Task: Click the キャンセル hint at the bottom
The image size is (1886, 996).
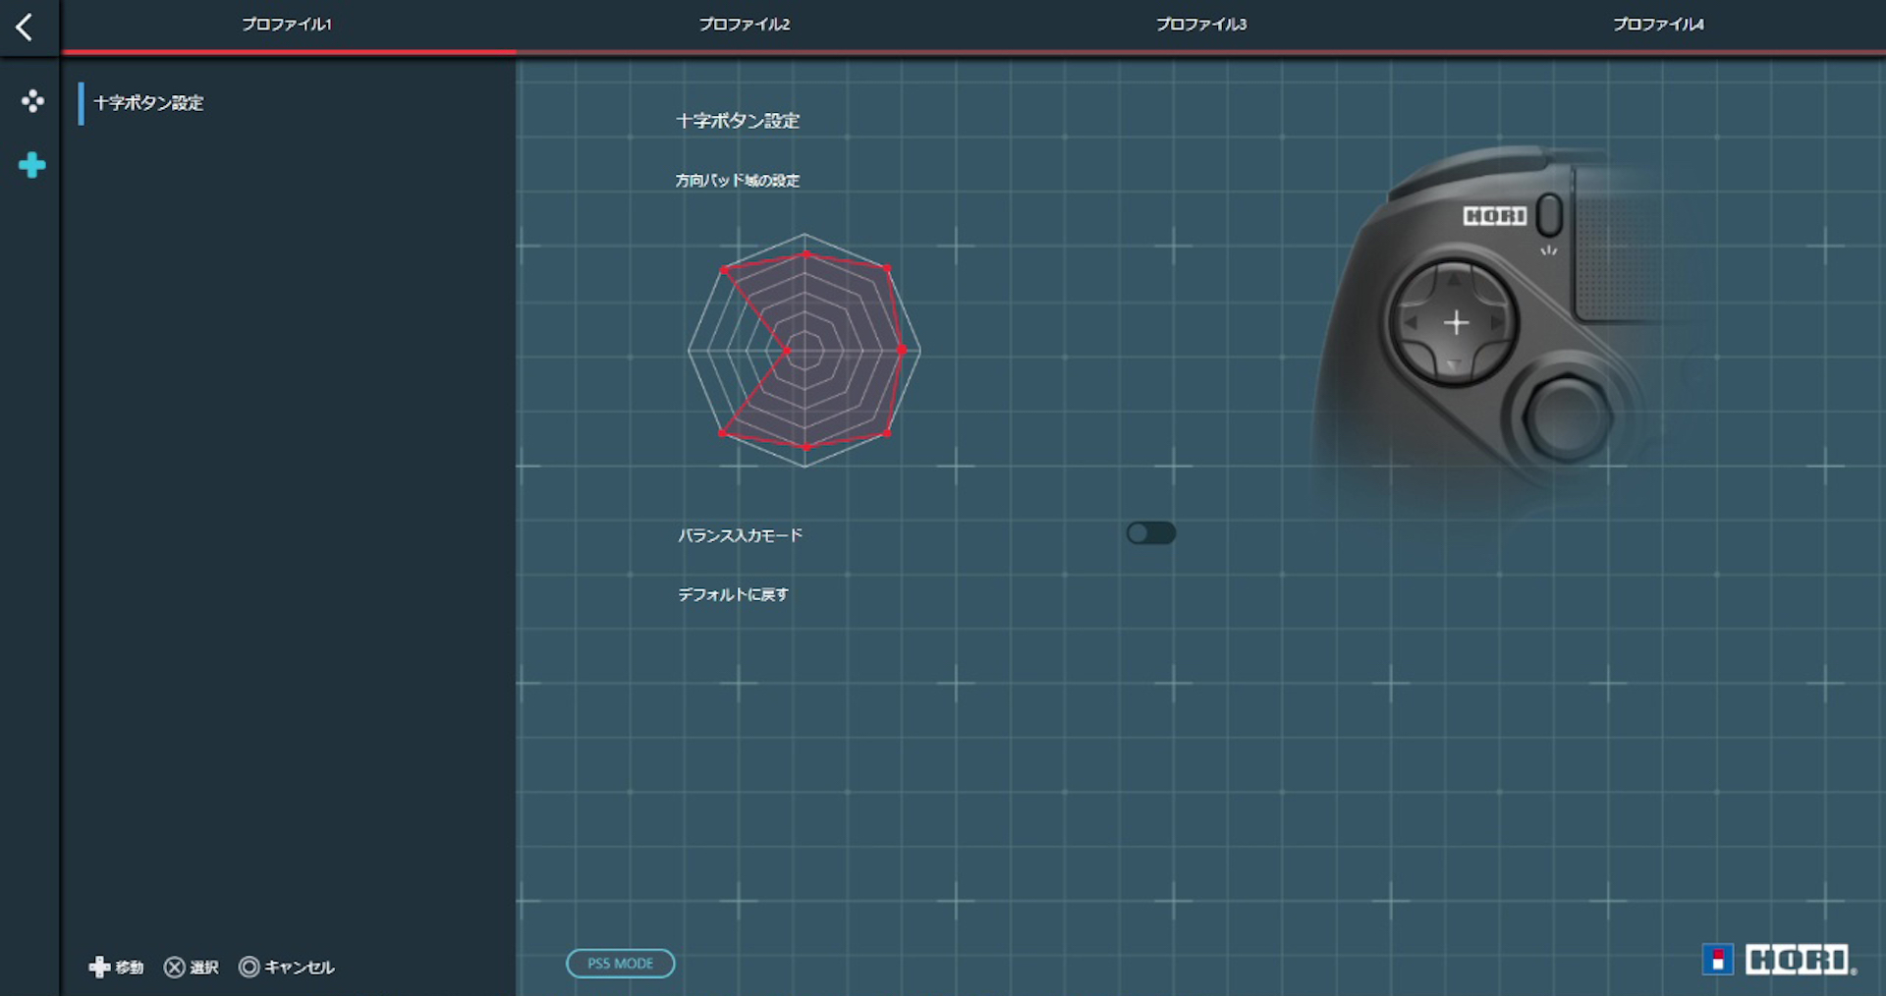Action: [x=287, y=968]
